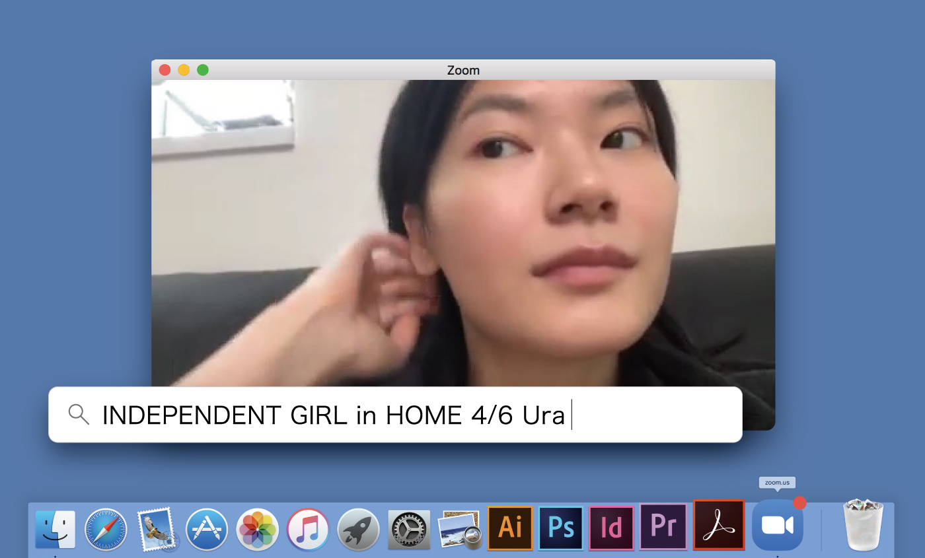Maximize the Zoom window with green button
The image size is (925, 558).
click(203, 70)
